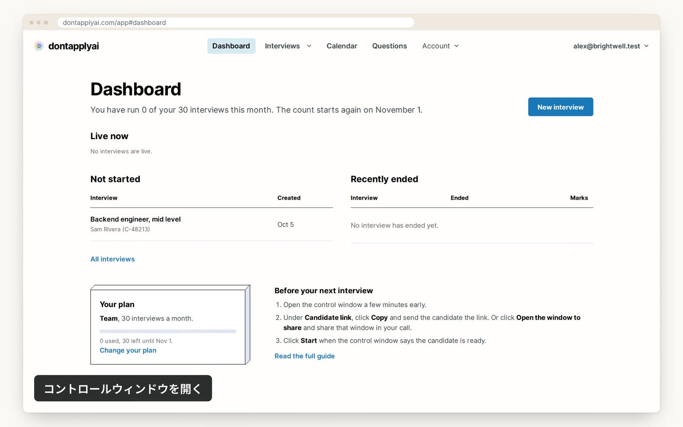Screen dimensions: 683x427
Task: Click the Oct 5 created date
Action: click(286, 225)
